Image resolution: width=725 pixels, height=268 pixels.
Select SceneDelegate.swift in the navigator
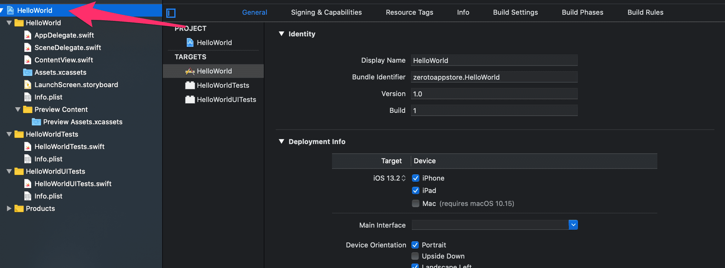(68, 47)
